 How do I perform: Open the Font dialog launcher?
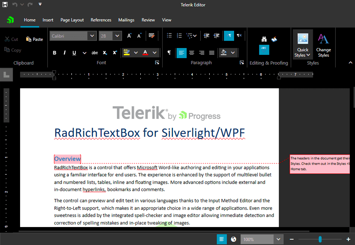[x=157, y=62]
